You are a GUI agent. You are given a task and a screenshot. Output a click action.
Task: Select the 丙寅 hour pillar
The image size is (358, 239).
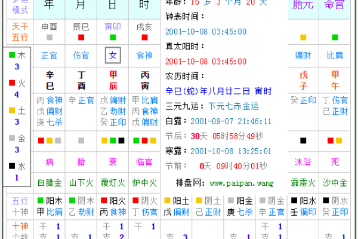(145, 80)
